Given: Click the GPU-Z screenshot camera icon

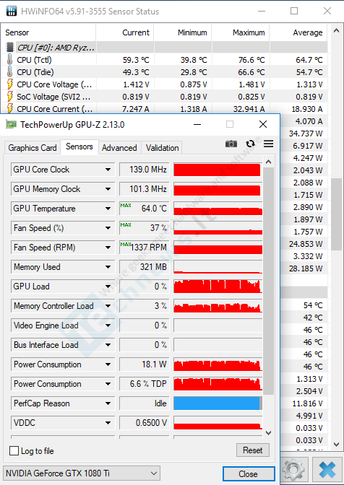Looking at the screenshot, I should (x=231, y=144).
